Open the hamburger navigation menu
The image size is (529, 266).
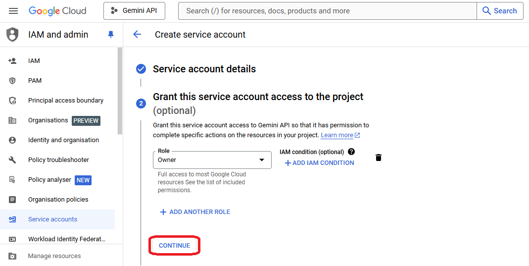pos(13,11)
